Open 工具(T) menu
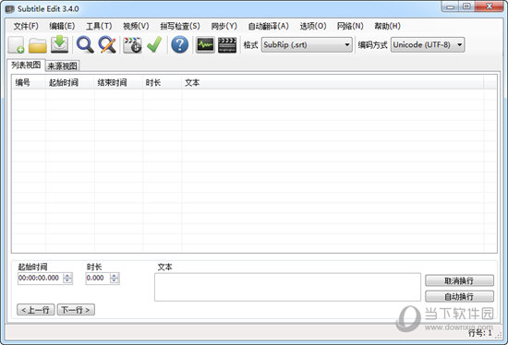508x345 pixels. click(x=99, y=26)
